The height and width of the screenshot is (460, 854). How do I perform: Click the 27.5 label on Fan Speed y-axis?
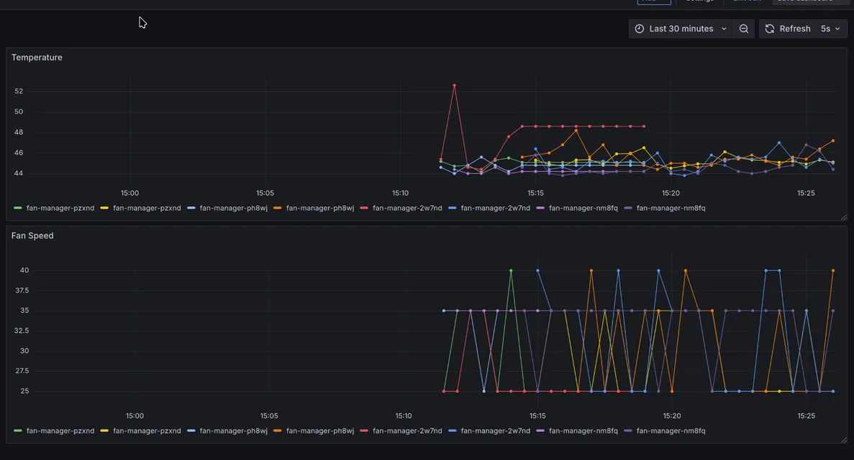point(22,372)
